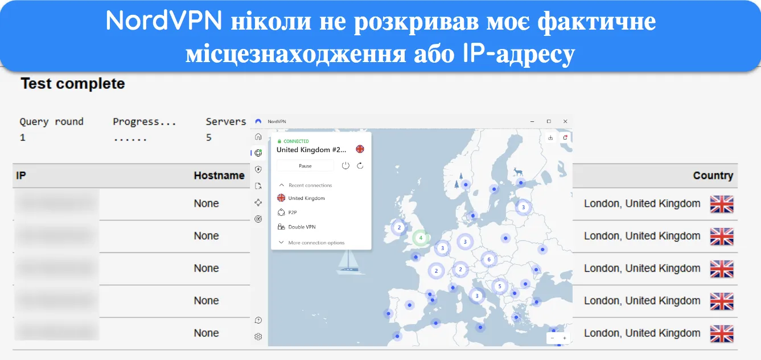Screen dimensions: 761x360
Task: Click the Pause button
Action: click(x=305, y=166)
